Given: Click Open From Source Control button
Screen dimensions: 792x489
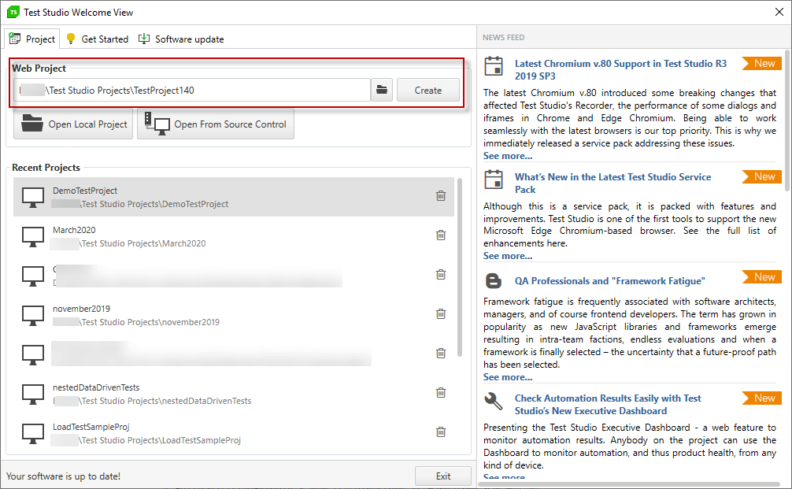Looking at the screenshot, I should (x=216, y=124).
